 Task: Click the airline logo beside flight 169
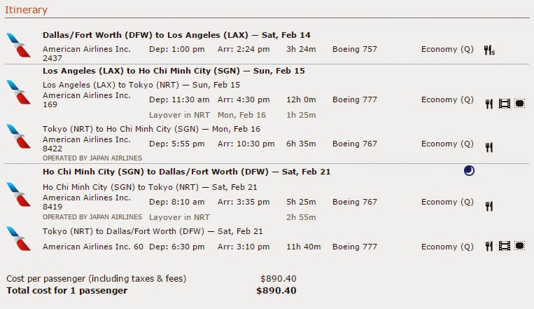17,92
